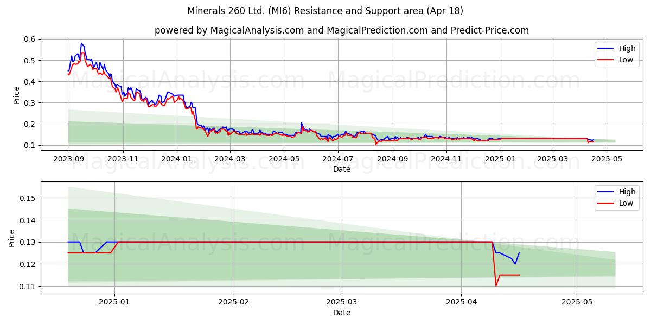Click the top chart 'Date' axis title

(342, 169)
